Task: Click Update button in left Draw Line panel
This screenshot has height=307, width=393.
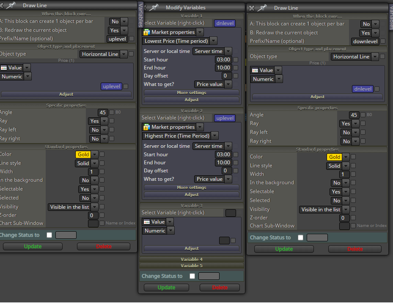Action: (x=33, y=246)
